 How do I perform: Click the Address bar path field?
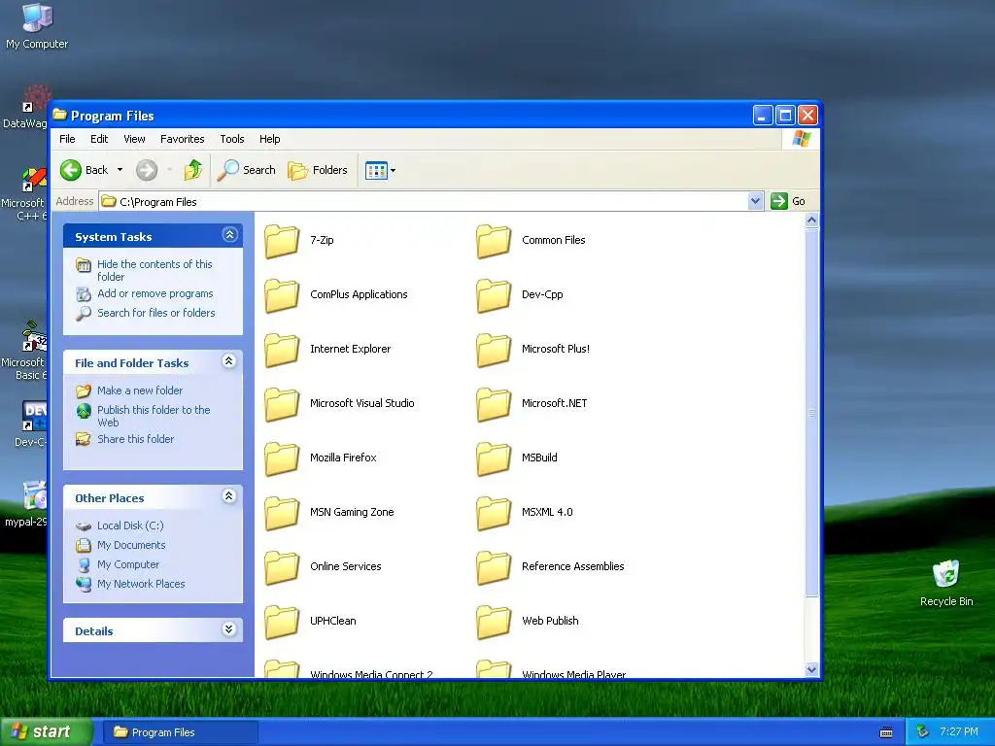[424, 201]
